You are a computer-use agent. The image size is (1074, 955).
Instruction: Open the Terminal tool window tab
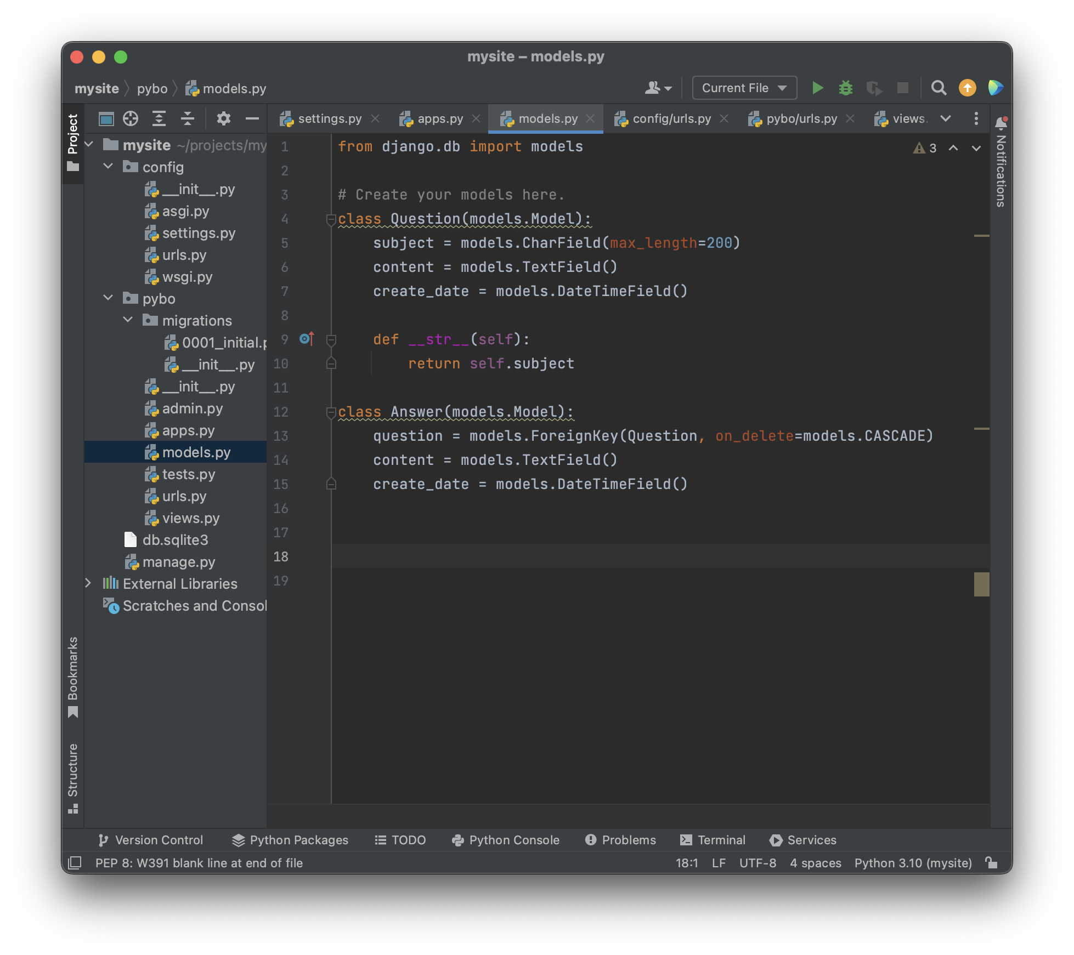713,840
